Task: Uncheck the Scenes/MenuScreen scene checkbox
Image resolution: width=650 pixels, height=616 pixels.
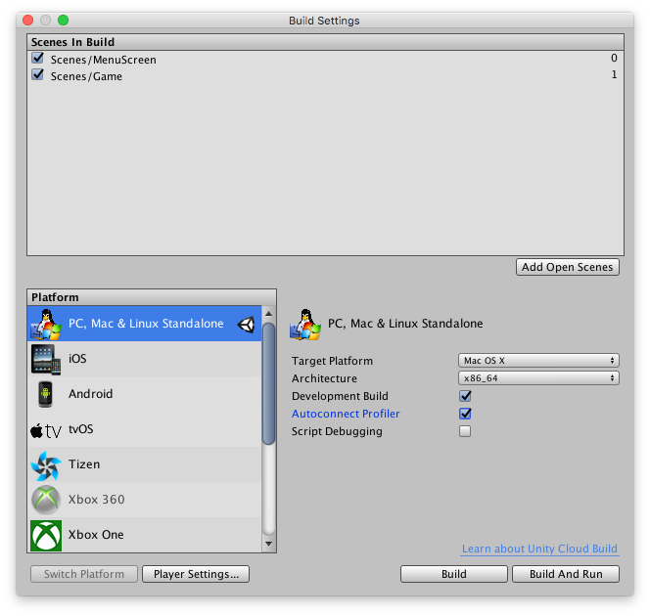Action: (x=38, y=58)
